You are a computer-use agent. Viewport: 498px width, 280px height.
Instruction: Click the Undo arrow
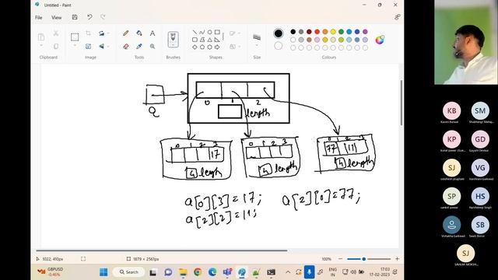click(89, 17)
